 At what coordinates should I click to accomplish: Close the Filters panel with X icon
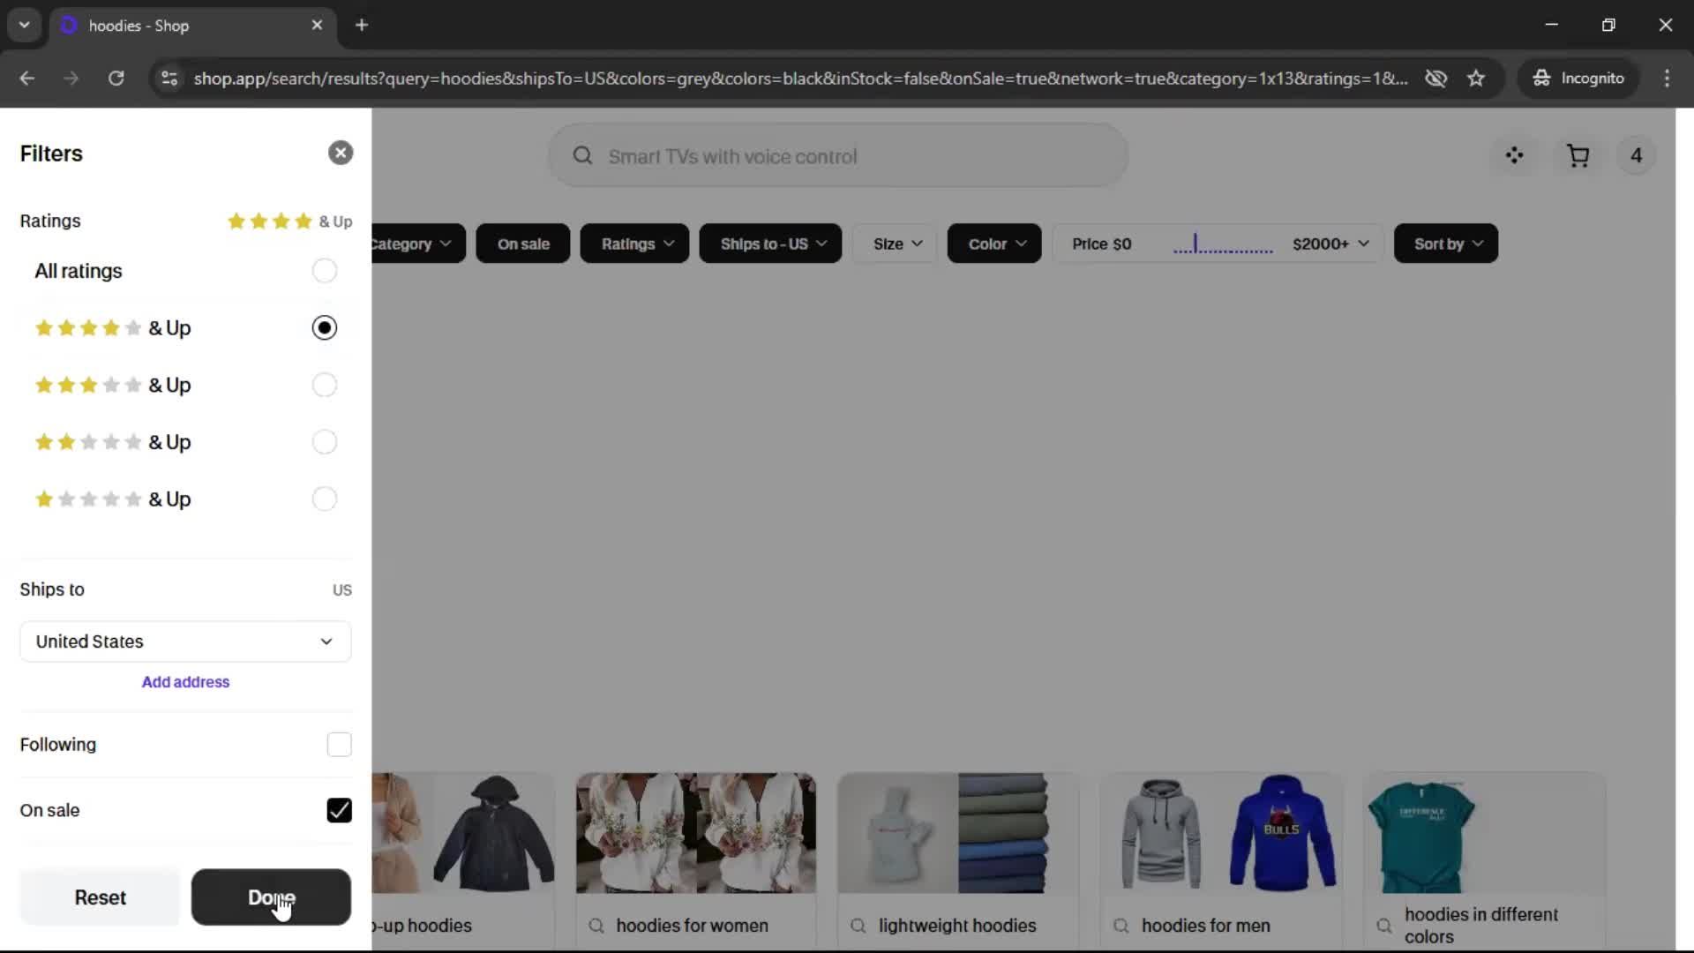tap(341, 153)
